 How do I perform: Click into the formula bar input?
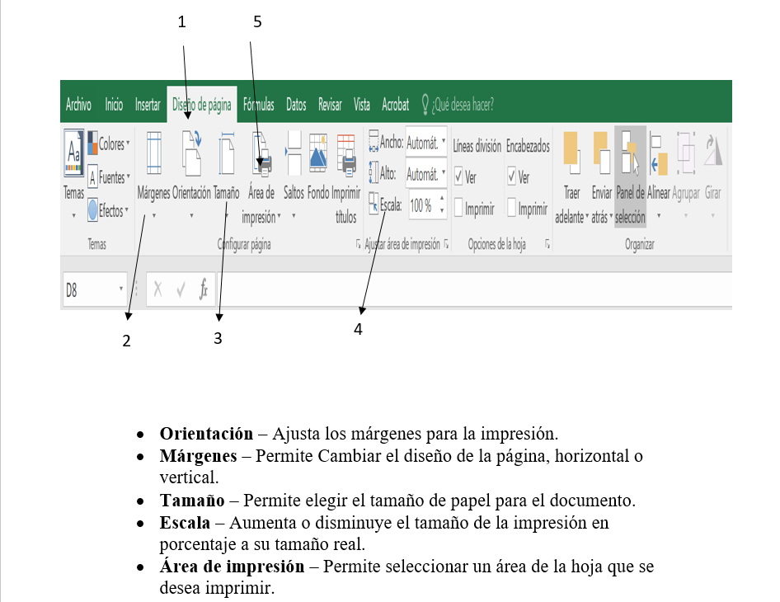[475, 289]
